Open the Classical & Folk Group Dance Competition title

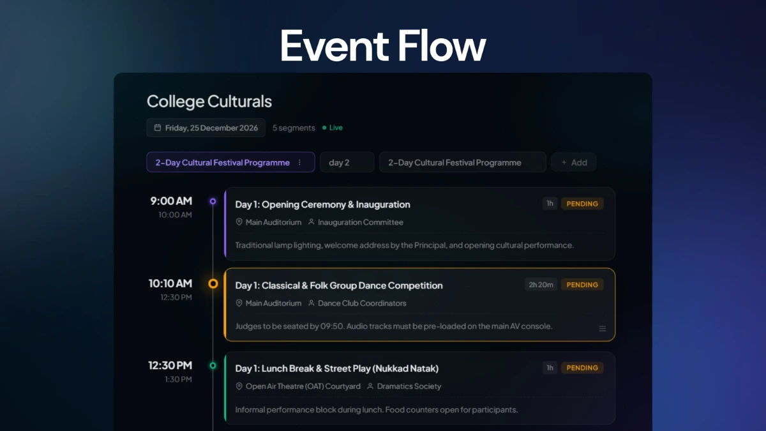click(x=339, y=285)
